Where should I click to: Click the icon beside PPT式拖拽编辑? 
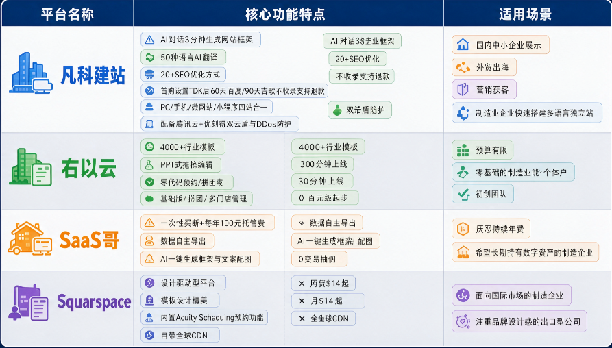coord(149,164)
